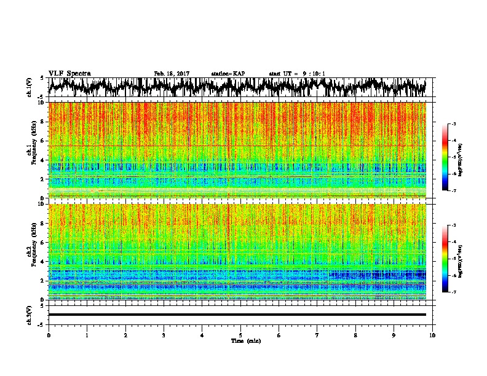Image resolution: width=487 pixels, height=376 pixels.
Task: Click the color scale bar beside ch.1 spectrogram
Action: (x=445, y=157)
